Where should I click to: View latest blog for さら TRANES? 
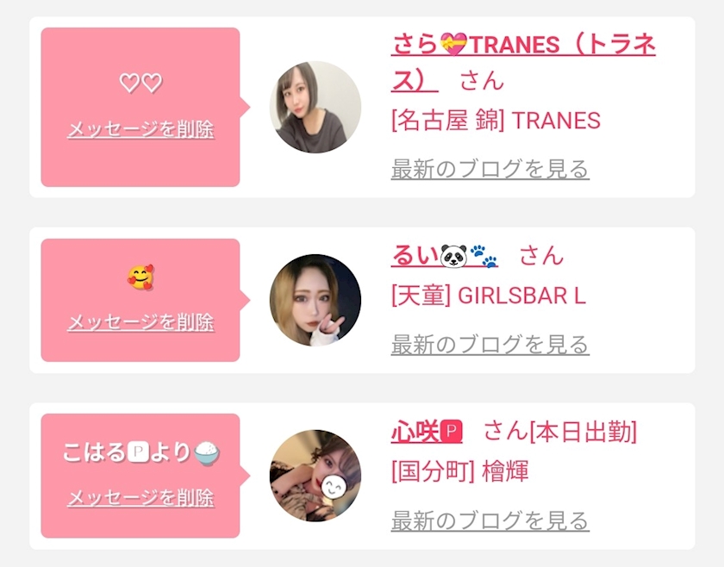[x=490, y=169]
